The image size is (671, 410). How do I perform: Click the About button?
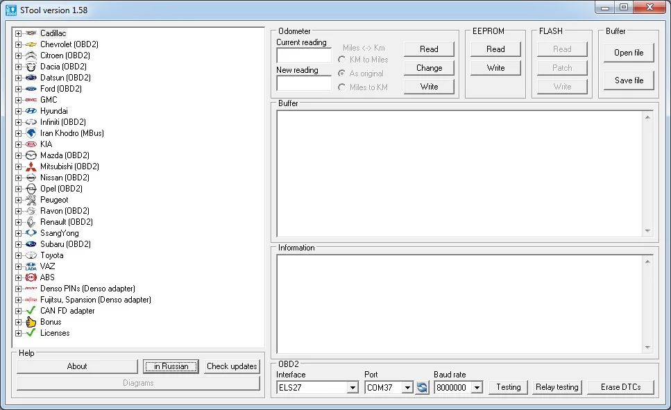(77, 366)
